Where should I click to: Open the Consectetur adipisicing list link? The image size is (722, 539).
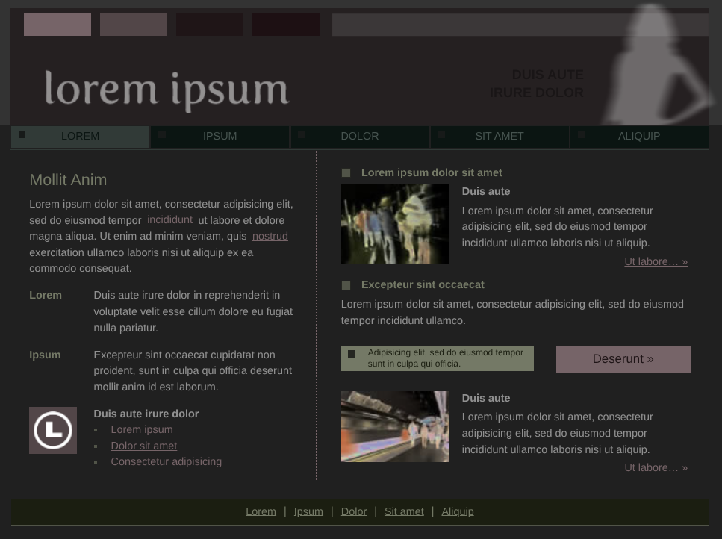coord(166,461)
